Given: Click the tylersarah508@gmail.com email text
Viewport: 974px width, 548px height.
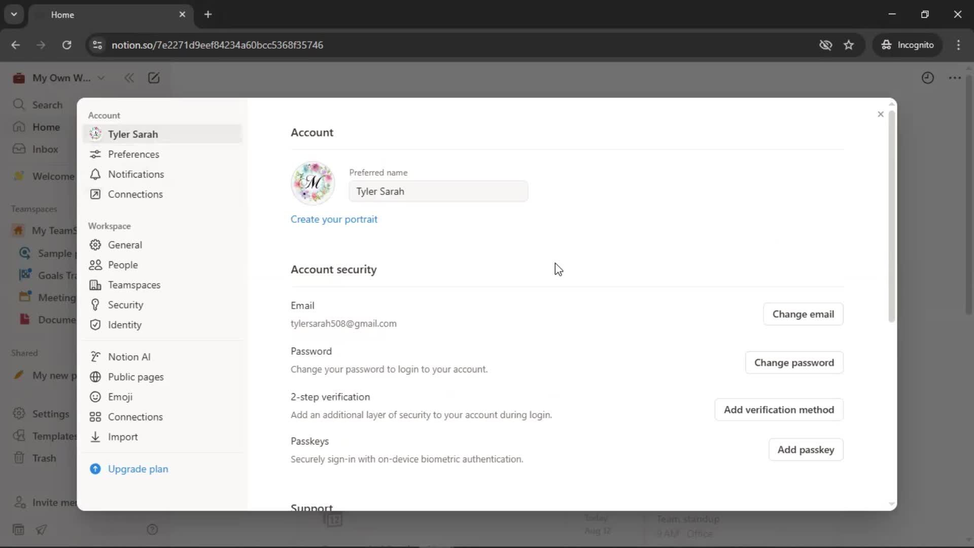Looking at the screenshot, I should pos(343,324).
